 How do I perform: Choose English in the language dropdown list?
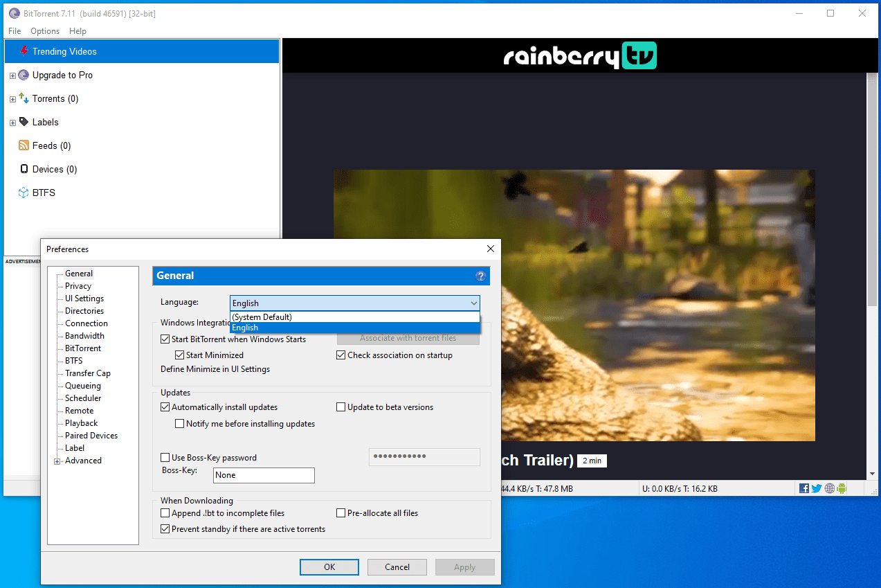(354, 328)
